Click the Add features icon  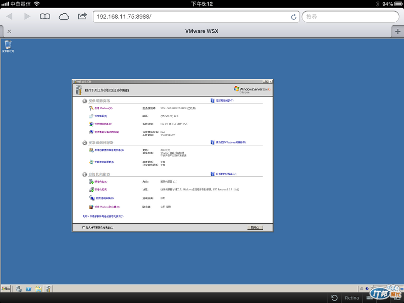(x=91, y=190)
